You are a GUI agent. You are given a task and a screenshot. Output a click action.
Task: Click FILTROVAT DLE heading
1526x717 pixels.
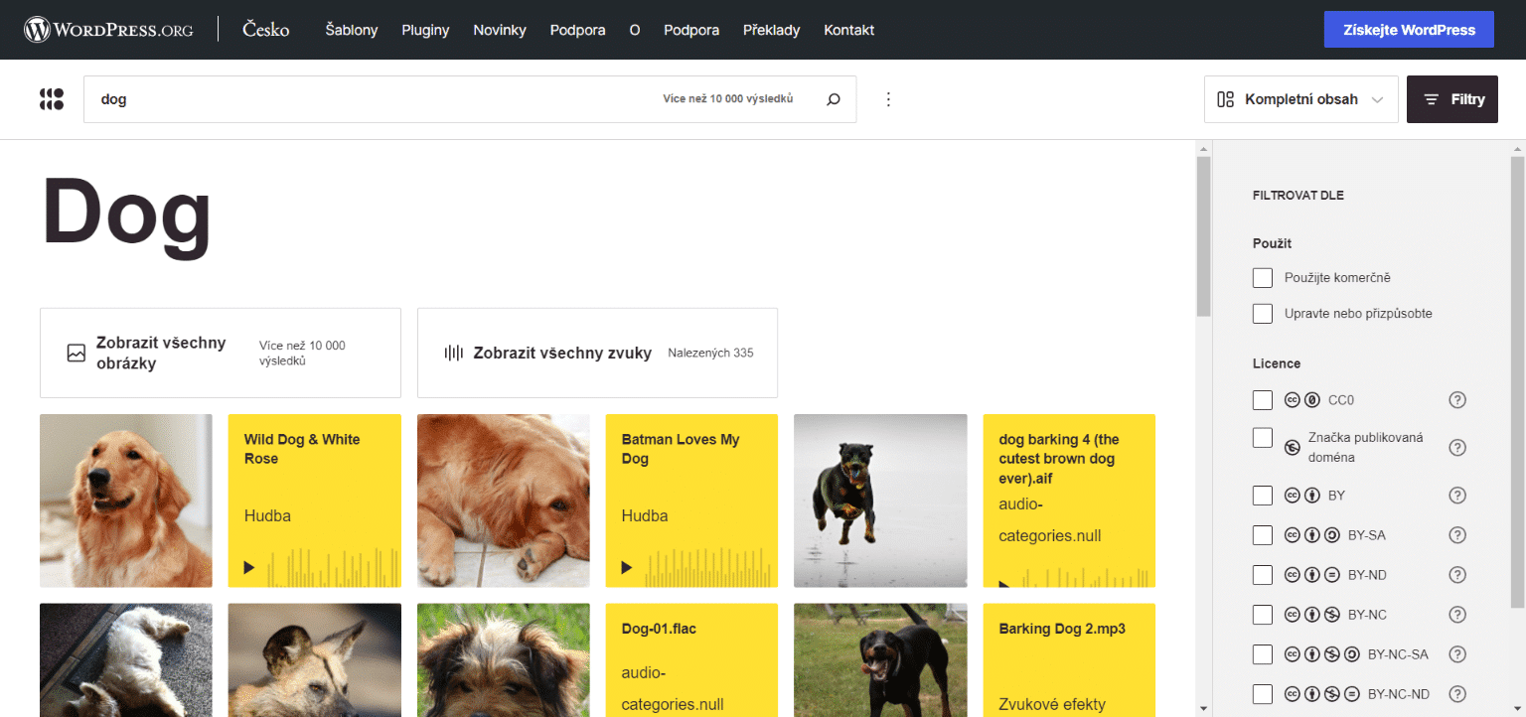tap(1298, 196)
